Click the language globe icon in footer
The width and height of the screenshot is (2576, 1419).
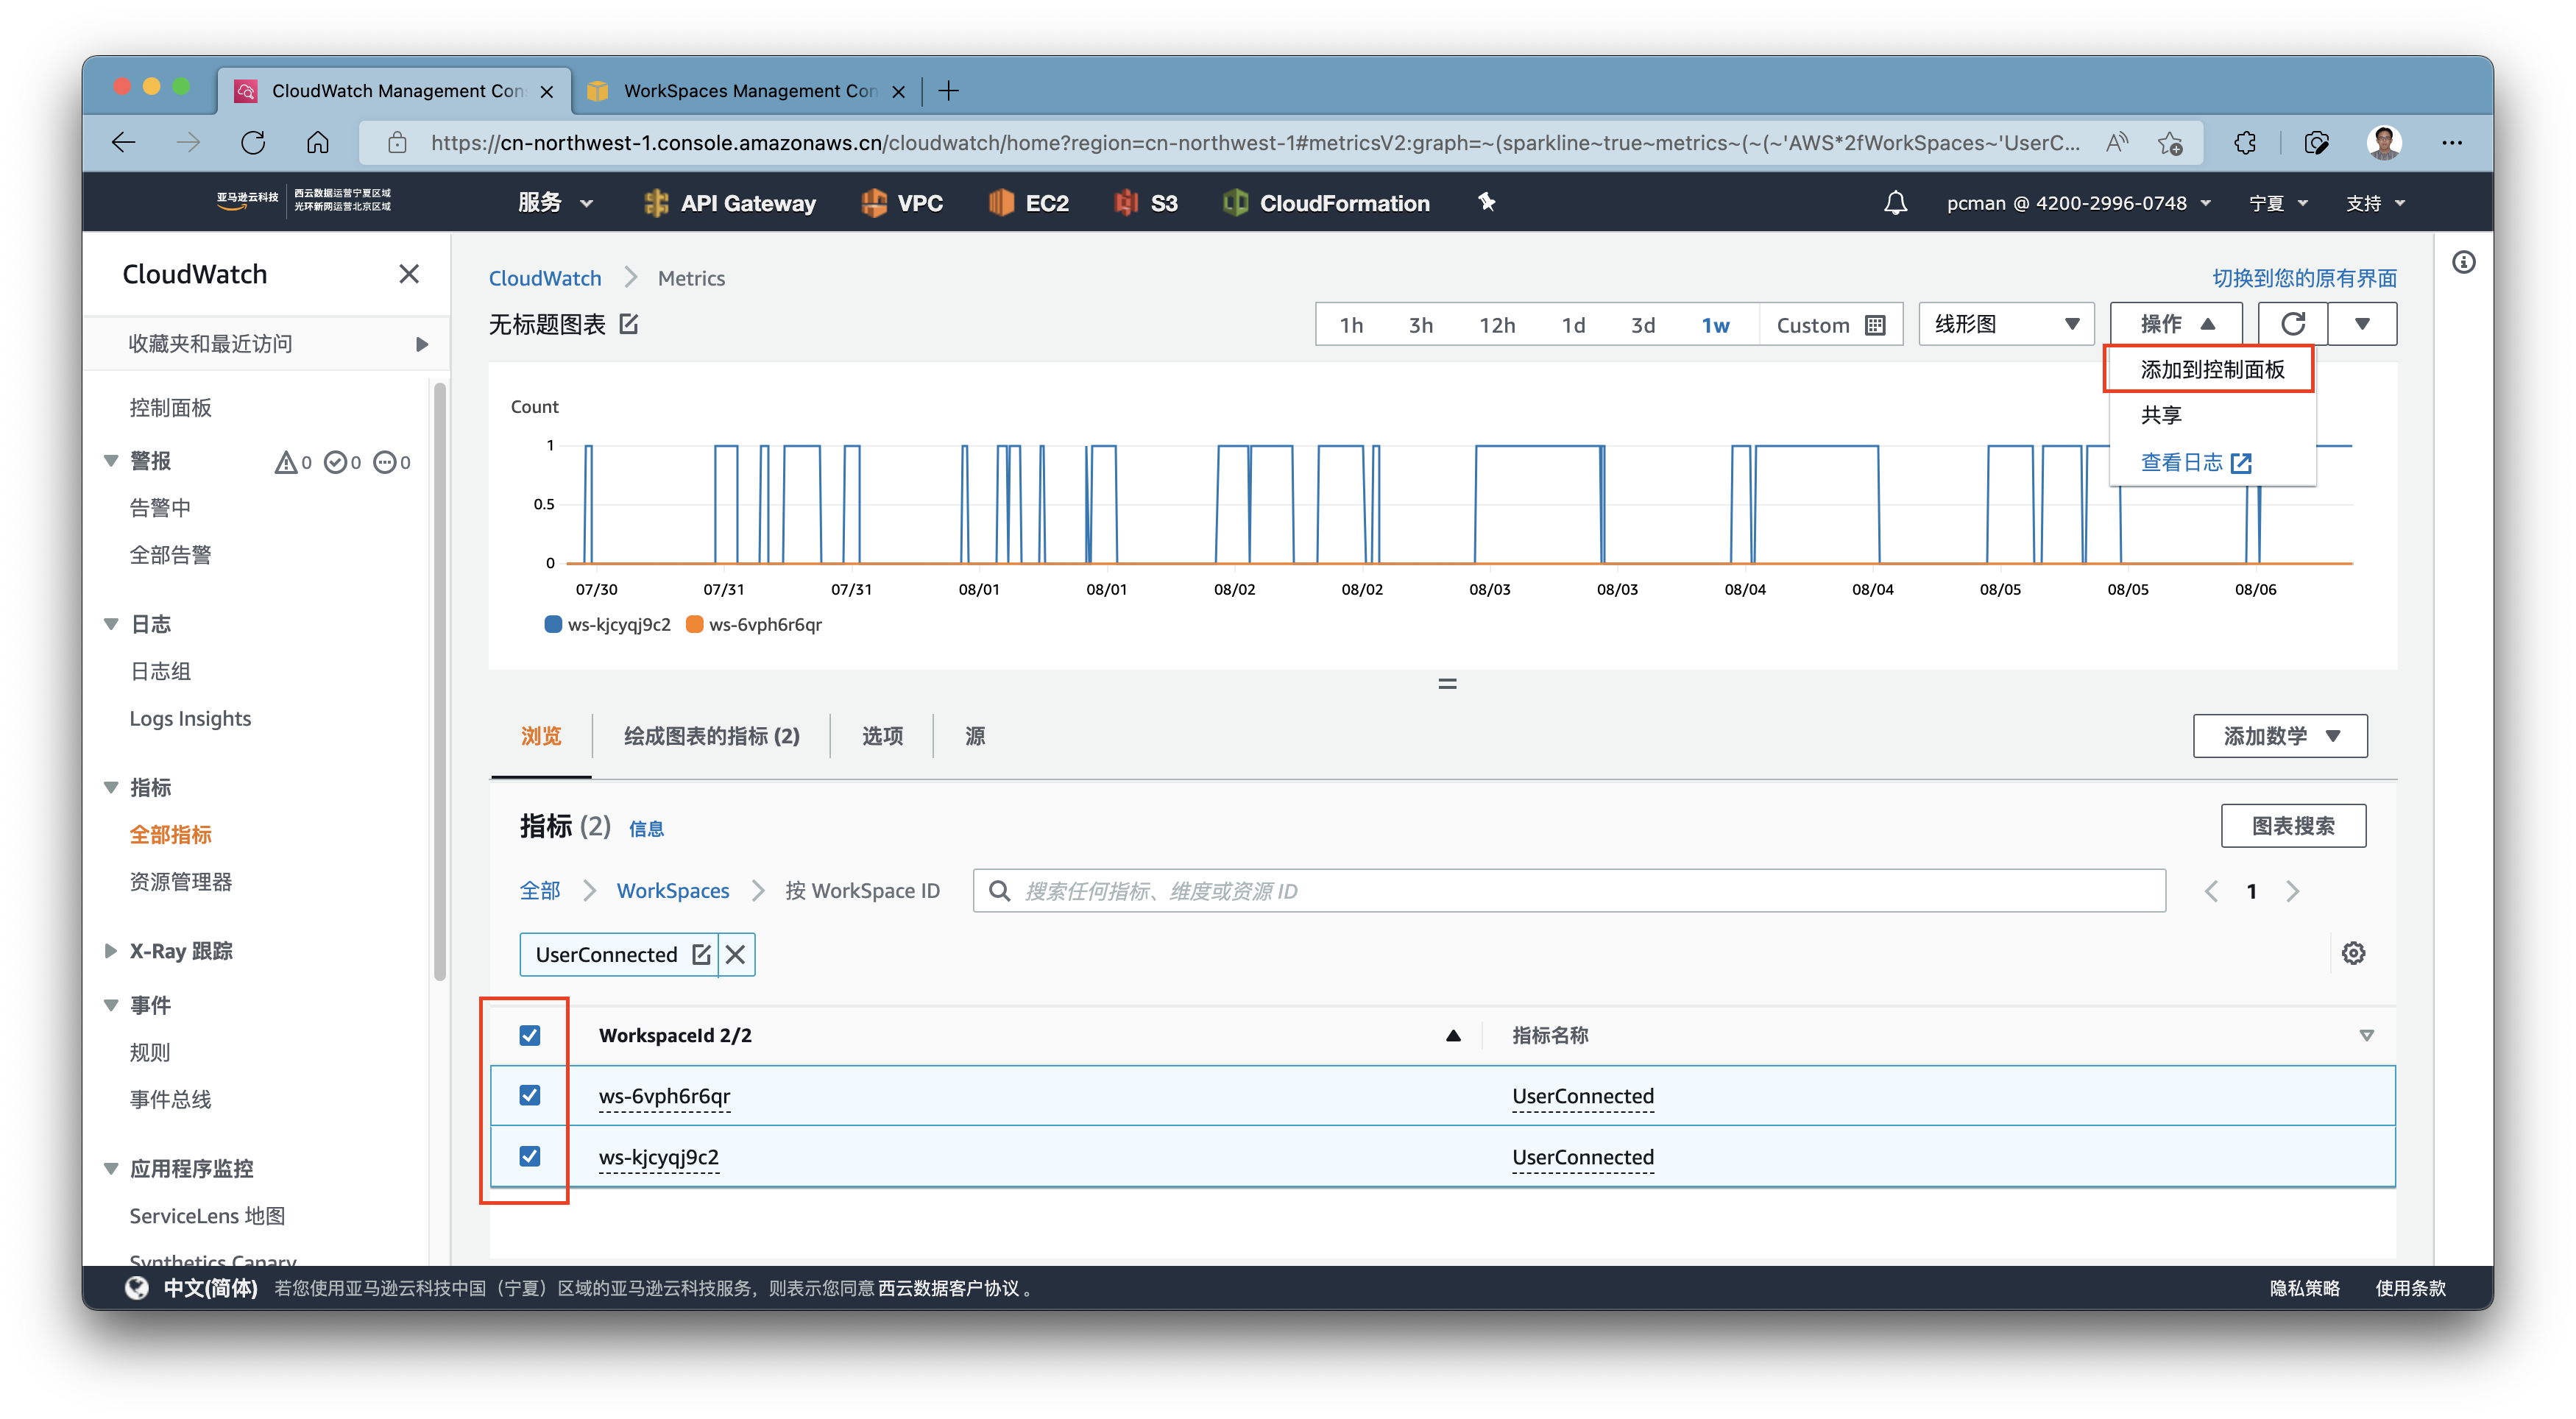click(137, 1288)
